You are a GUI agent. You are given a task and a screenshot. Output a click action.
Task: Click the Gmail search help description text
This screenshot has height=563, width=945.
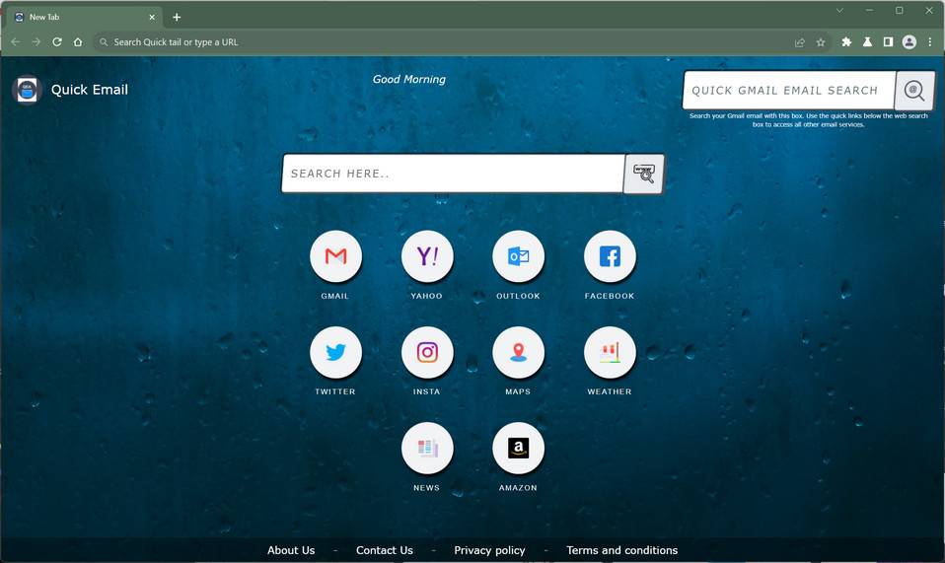(809, 120)
